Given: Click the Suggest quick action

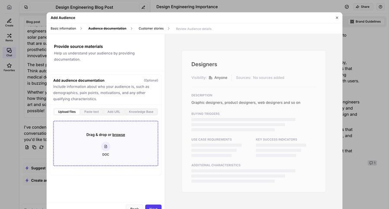Looking at the screenshot, I should (x=36, y=168).
